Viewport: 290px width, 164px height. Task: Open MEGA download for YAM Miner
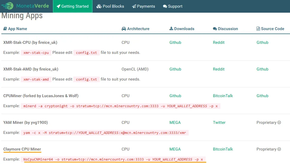[175, 122]
